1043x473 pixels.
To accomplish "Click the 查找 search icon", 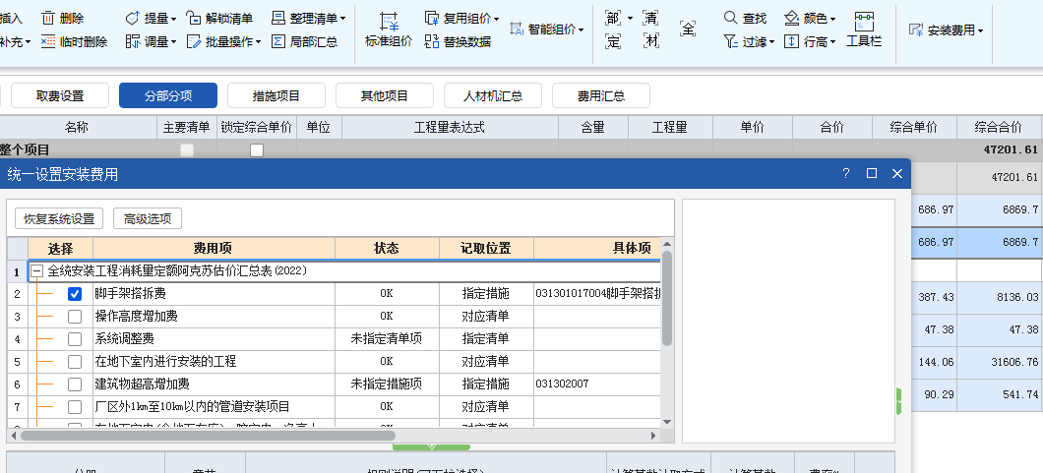I will pyautogui.click(x=730, y=18).
